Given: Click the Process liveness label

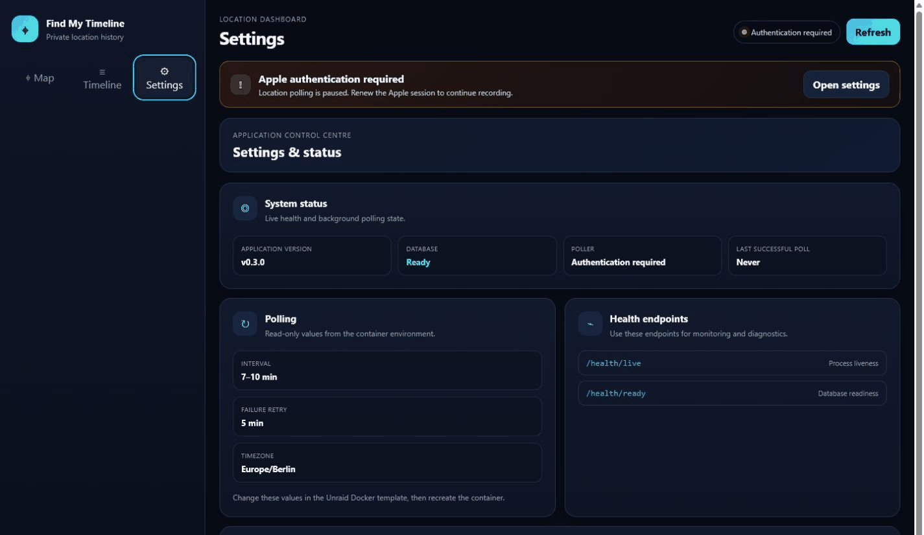Looking at the screenshot, I should tap(853, 363).
